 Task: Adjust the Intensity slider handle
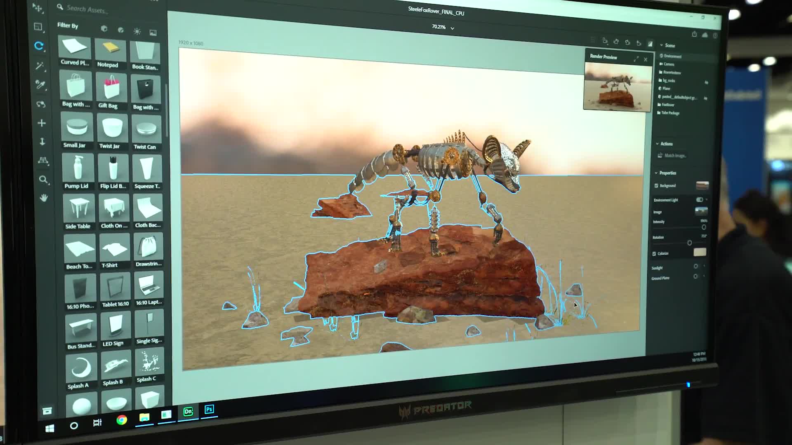coord(704,227)
